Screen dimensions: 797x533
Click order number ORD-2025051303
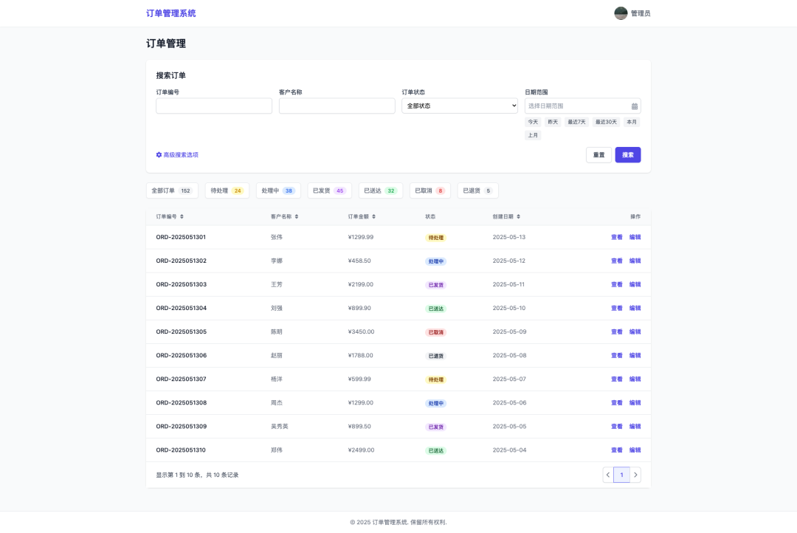(x=181, y=284)
